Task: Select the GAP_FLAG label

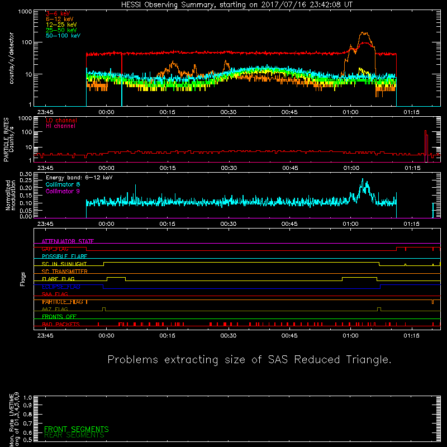Action: click(x=55, y=249)
